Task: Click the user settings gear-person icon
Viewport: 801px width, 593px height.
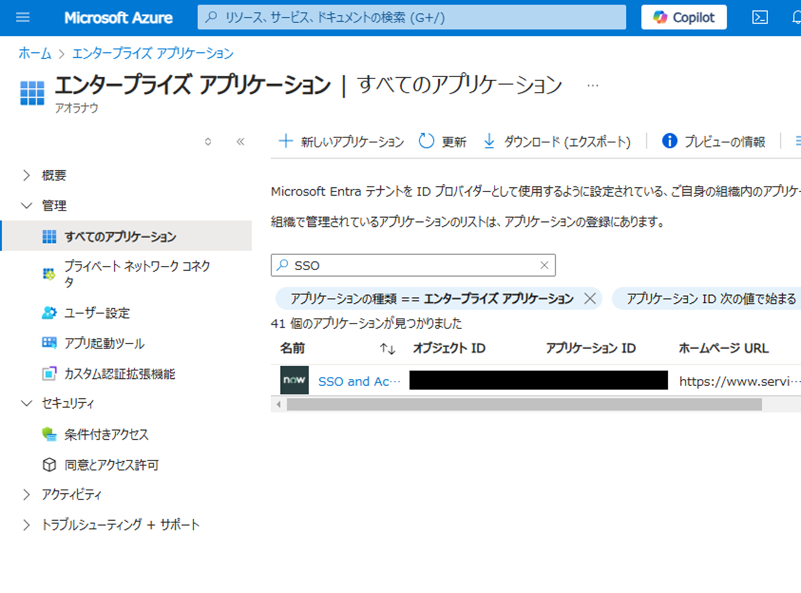Action: tap(49, 313)
